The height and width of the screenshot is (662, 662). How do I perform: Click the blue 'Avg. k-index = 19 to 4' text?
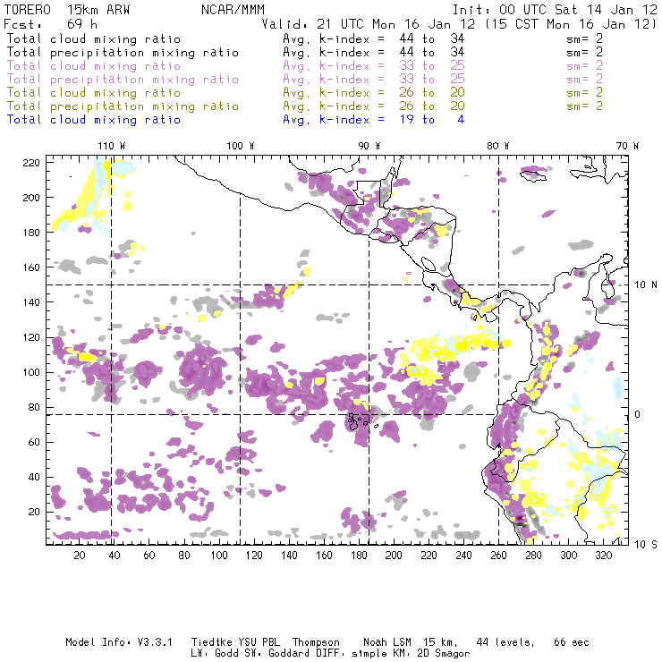pyautogui.click(x=374, y=120)
